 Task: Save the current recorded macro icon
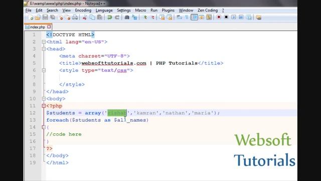(249, 18)
